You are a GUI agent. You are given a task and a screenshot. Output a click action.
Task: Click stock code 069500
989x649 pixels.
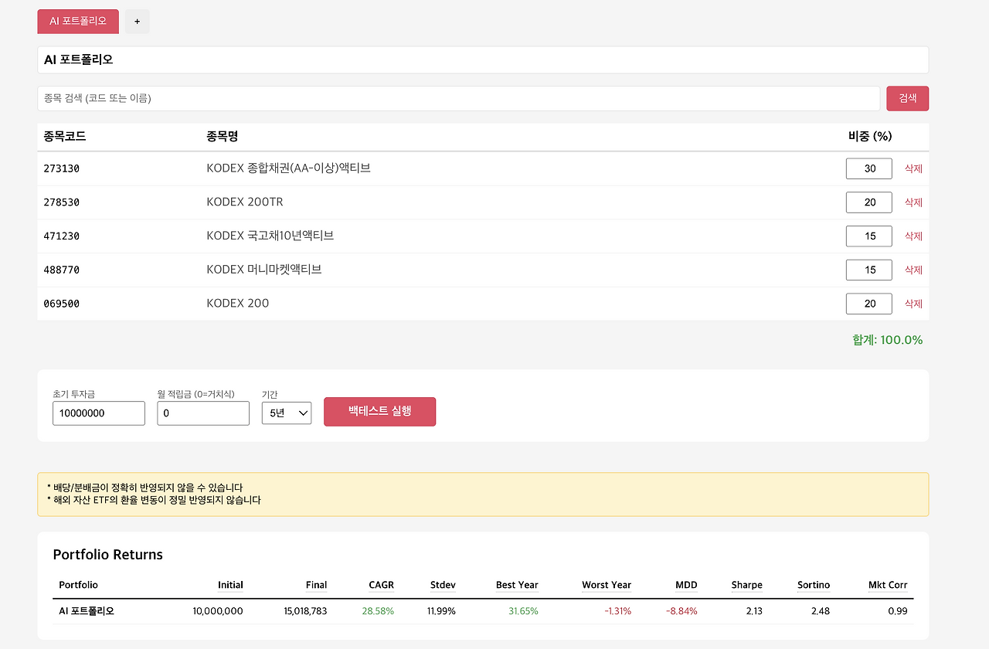[62, 304]
